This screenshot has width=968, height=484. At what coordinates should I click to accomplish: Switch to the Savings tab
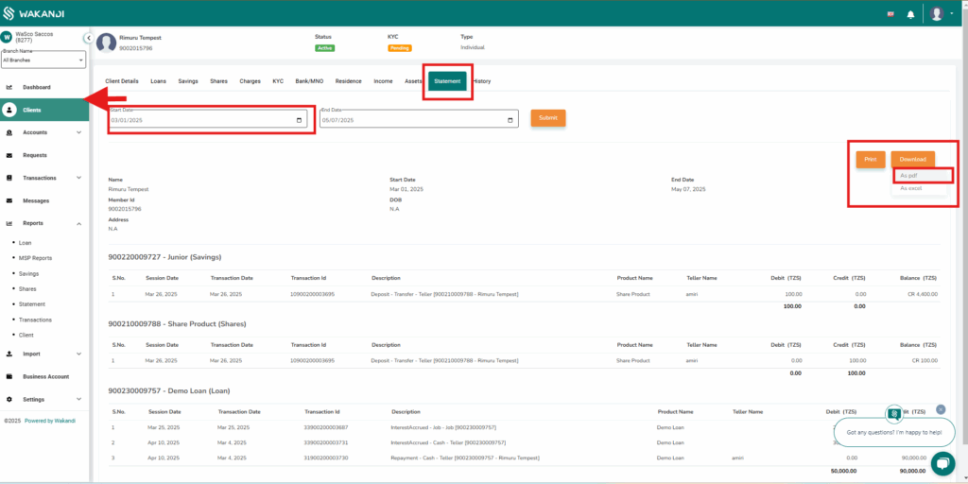(x=188, y=81)
